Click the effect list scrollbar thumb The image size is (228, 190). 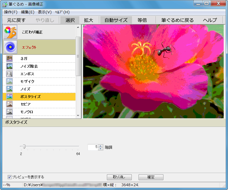click(x=78, y=56)
